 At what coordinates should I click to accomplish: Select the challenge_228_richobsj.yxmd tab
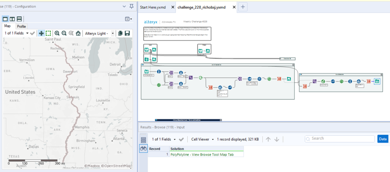201,7
